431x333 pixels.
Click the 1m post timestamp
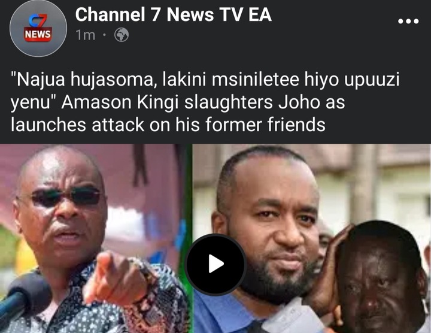pos(85,35)
